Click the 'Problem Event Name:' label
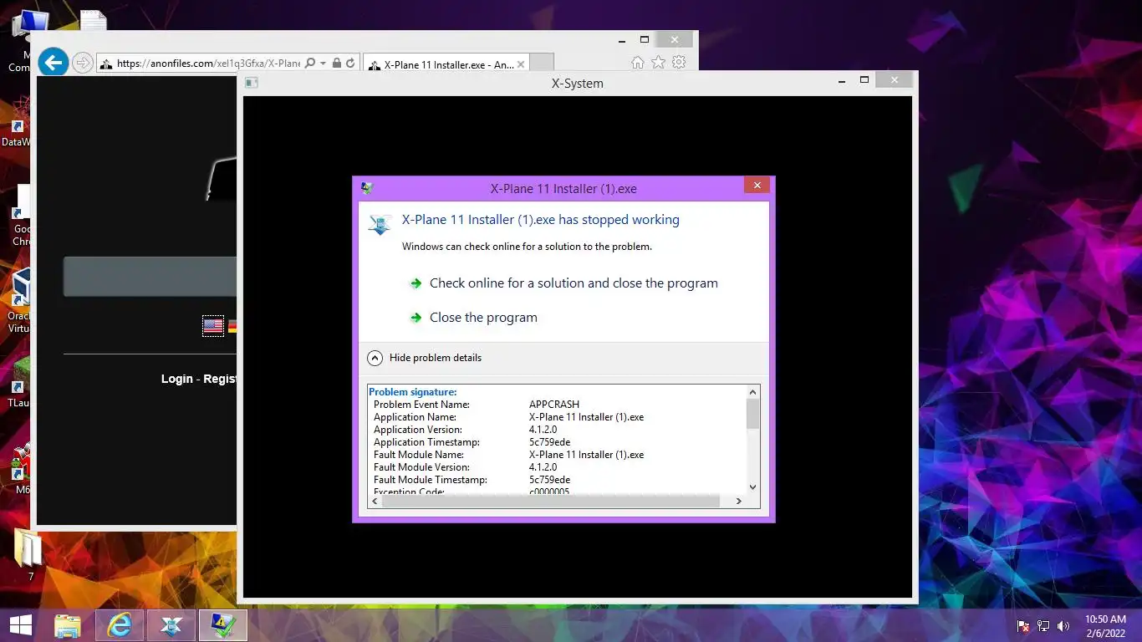Screen dimensions: 1142x642 (x=421, y=405)
